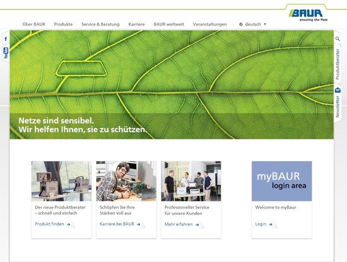The width and height of the screenshot is (347, 262).
Task: Click the arrow next to Produkt finden
Action: pos(68,224)
